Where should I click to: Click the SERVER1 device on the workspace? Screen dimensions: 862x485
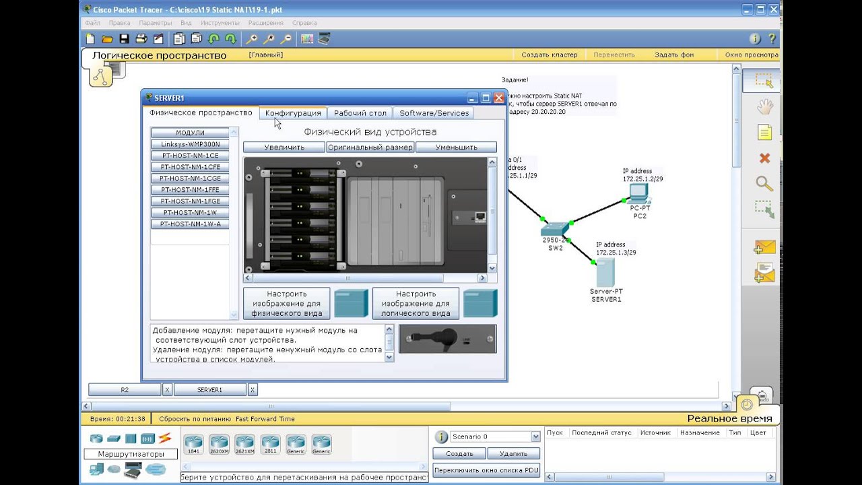coord(605,273)
